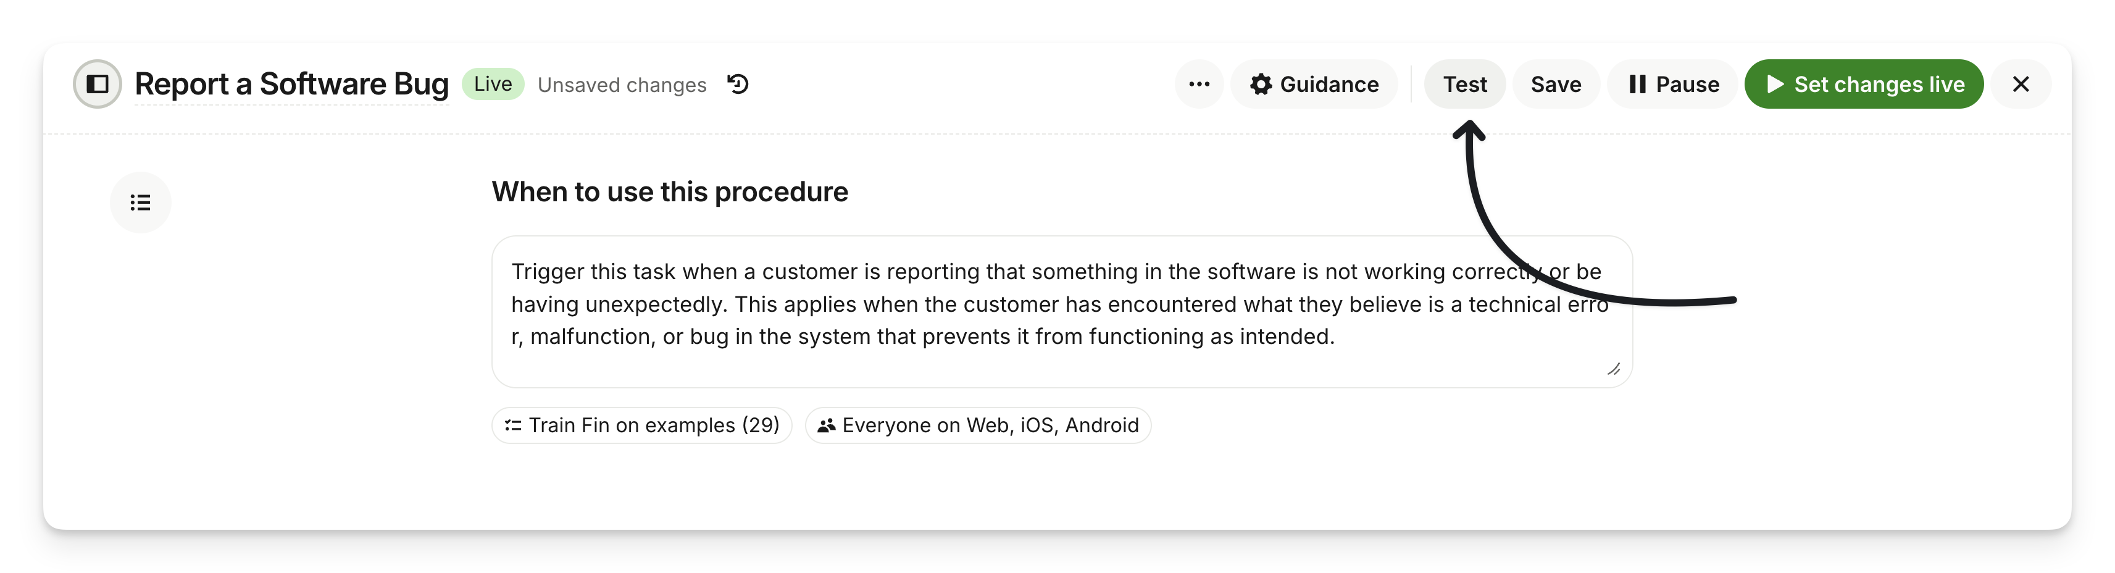Close the procedure editor with X
2115x573 pixels.
click(2021, 84)
